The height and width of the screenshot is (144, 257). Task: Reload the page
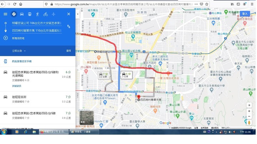pyautogui.click(x=15, y=4)
